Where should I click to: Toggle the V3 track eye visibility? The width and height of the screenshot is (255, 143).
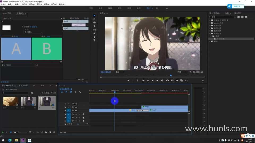pos(76,104)
